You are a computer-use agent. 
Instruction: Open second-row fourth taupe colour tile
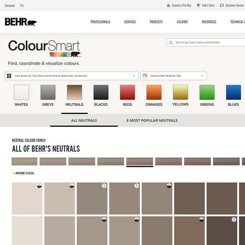click(x=124, y=231)
